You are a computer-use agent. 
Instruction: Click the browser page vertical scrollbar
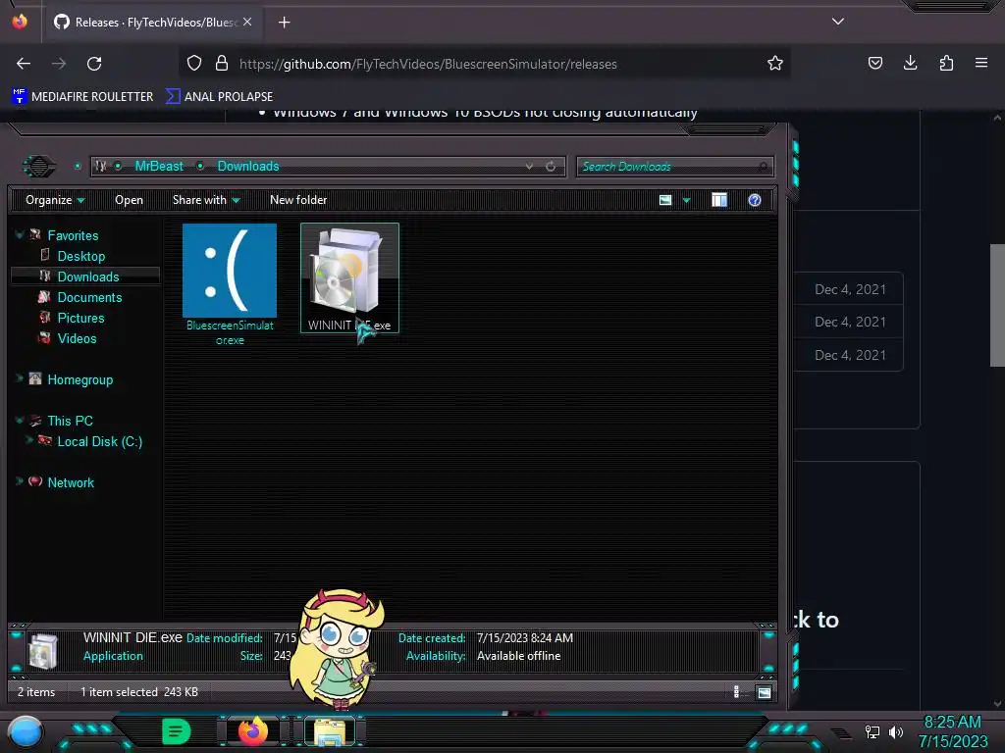(997, 306)
